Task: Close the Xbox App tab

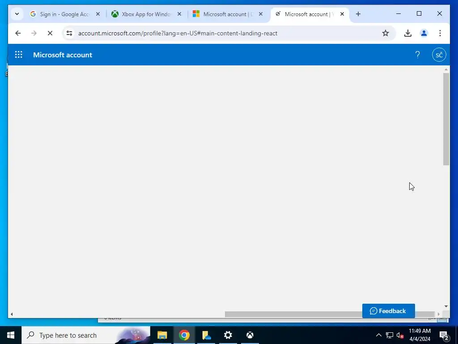Action: (179, 14)
